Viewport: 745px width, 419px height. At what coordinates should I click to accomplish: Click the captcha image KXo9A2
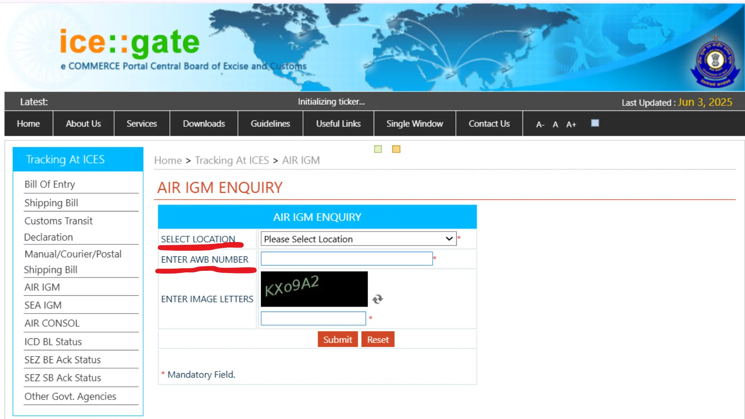[x=314, y=289]
